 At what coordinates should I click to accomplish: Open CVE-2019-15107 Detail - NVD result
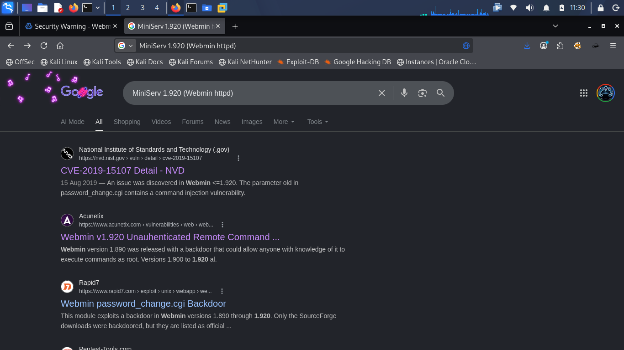click(x=122, y=170)
